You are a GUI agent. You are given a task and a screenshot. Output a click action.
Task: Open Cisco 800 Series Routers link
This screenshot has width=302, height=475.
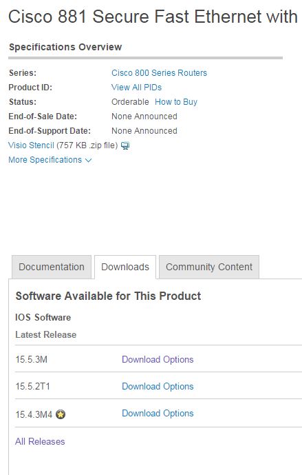(x=160, y=72)
